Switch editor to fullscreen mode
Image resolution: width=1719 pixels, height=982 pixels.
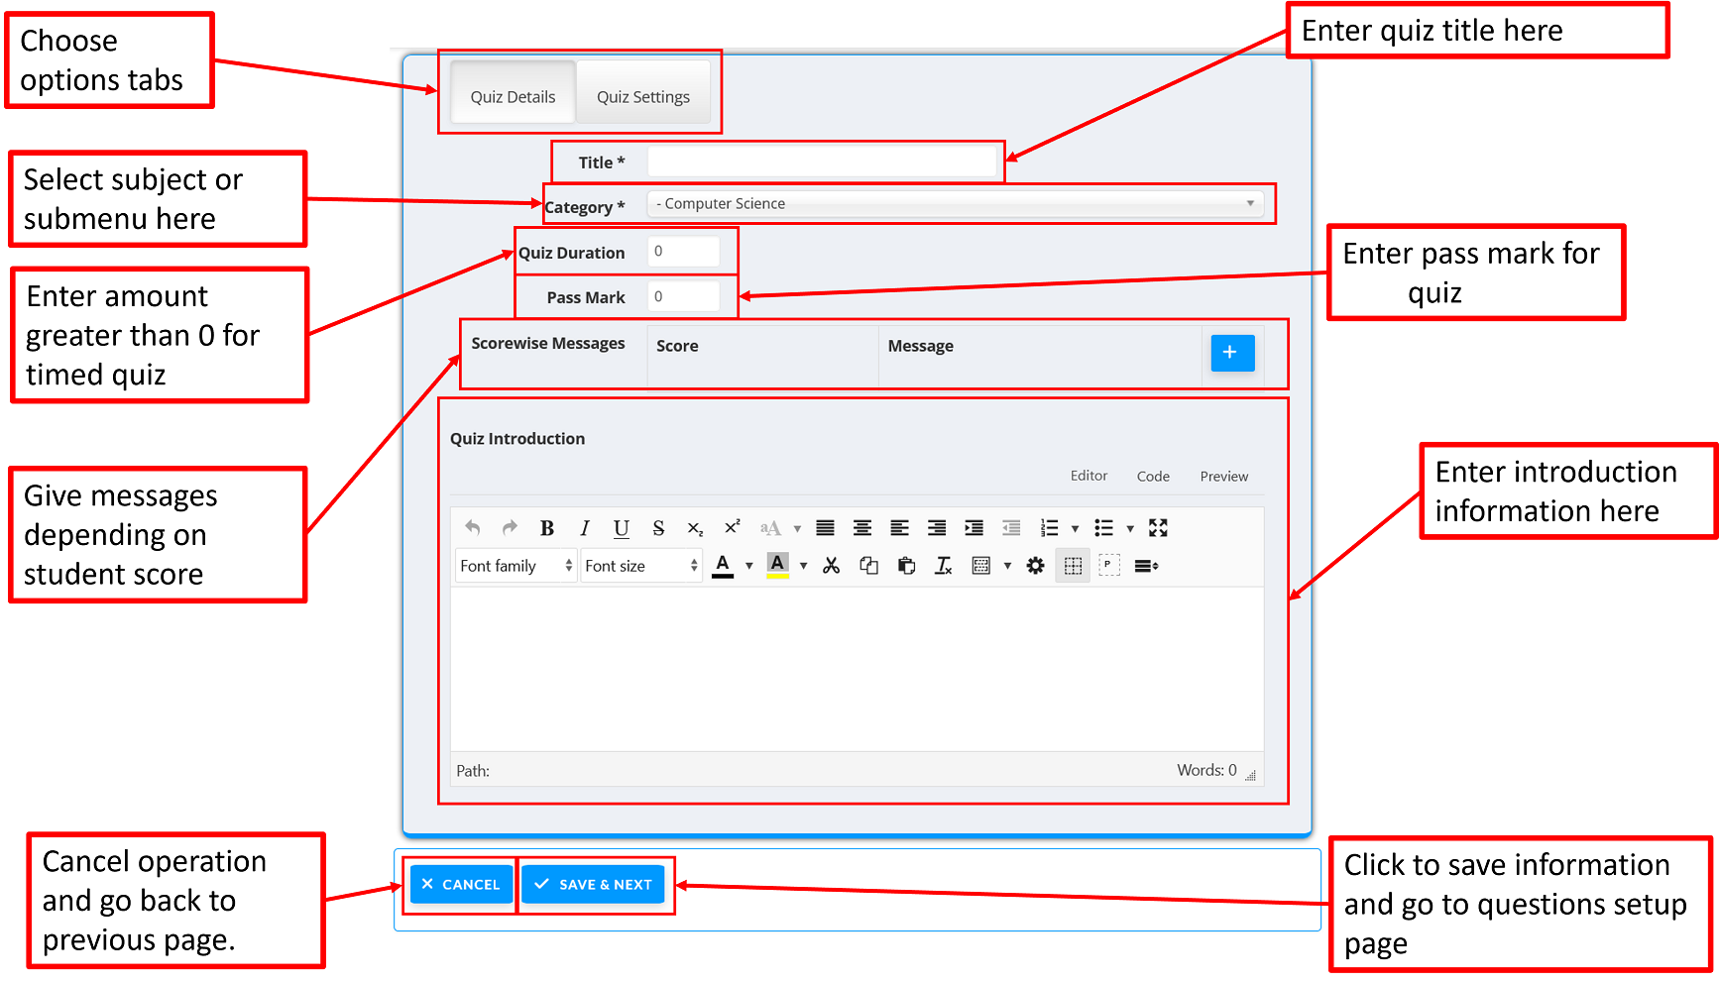click(1158, 527)
